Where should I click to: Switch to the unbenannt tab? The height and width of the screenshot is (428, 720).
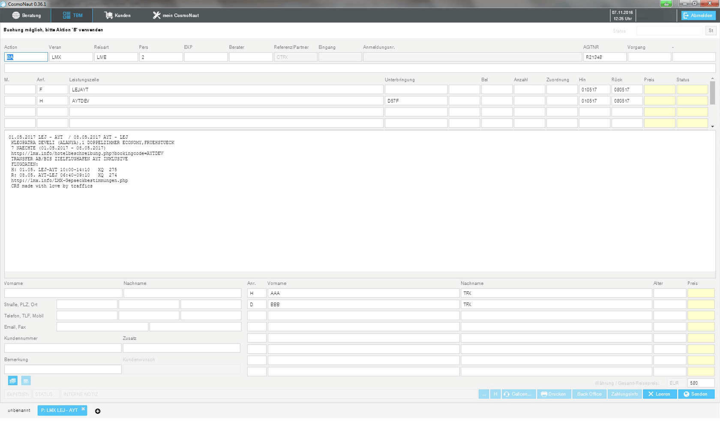point(19,410)
